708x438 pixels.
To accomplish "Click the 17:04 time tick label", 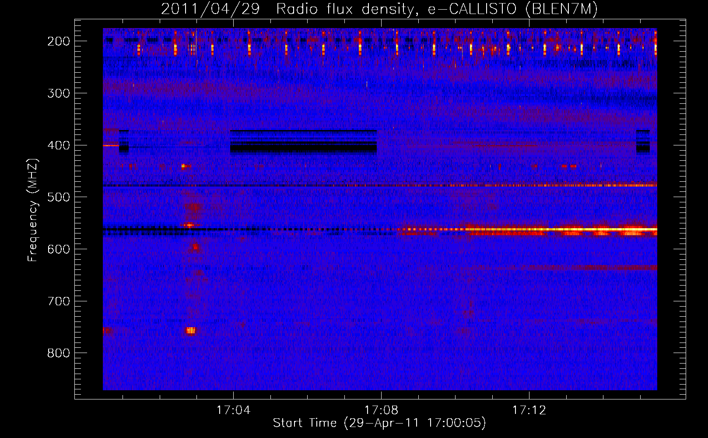I will (234, 410).
